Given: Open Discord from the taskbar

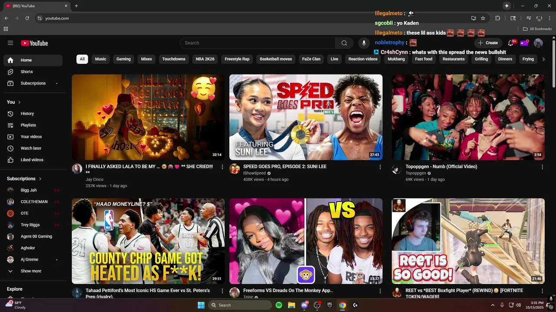Looking at the screenshot, I should (304, 305).
